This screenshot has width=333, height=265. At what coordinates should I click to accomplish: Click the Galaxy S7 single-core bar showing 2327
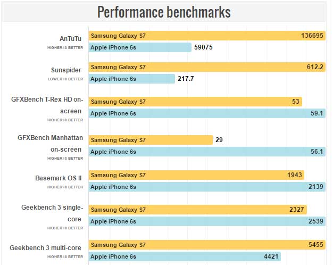pos(198,210)
